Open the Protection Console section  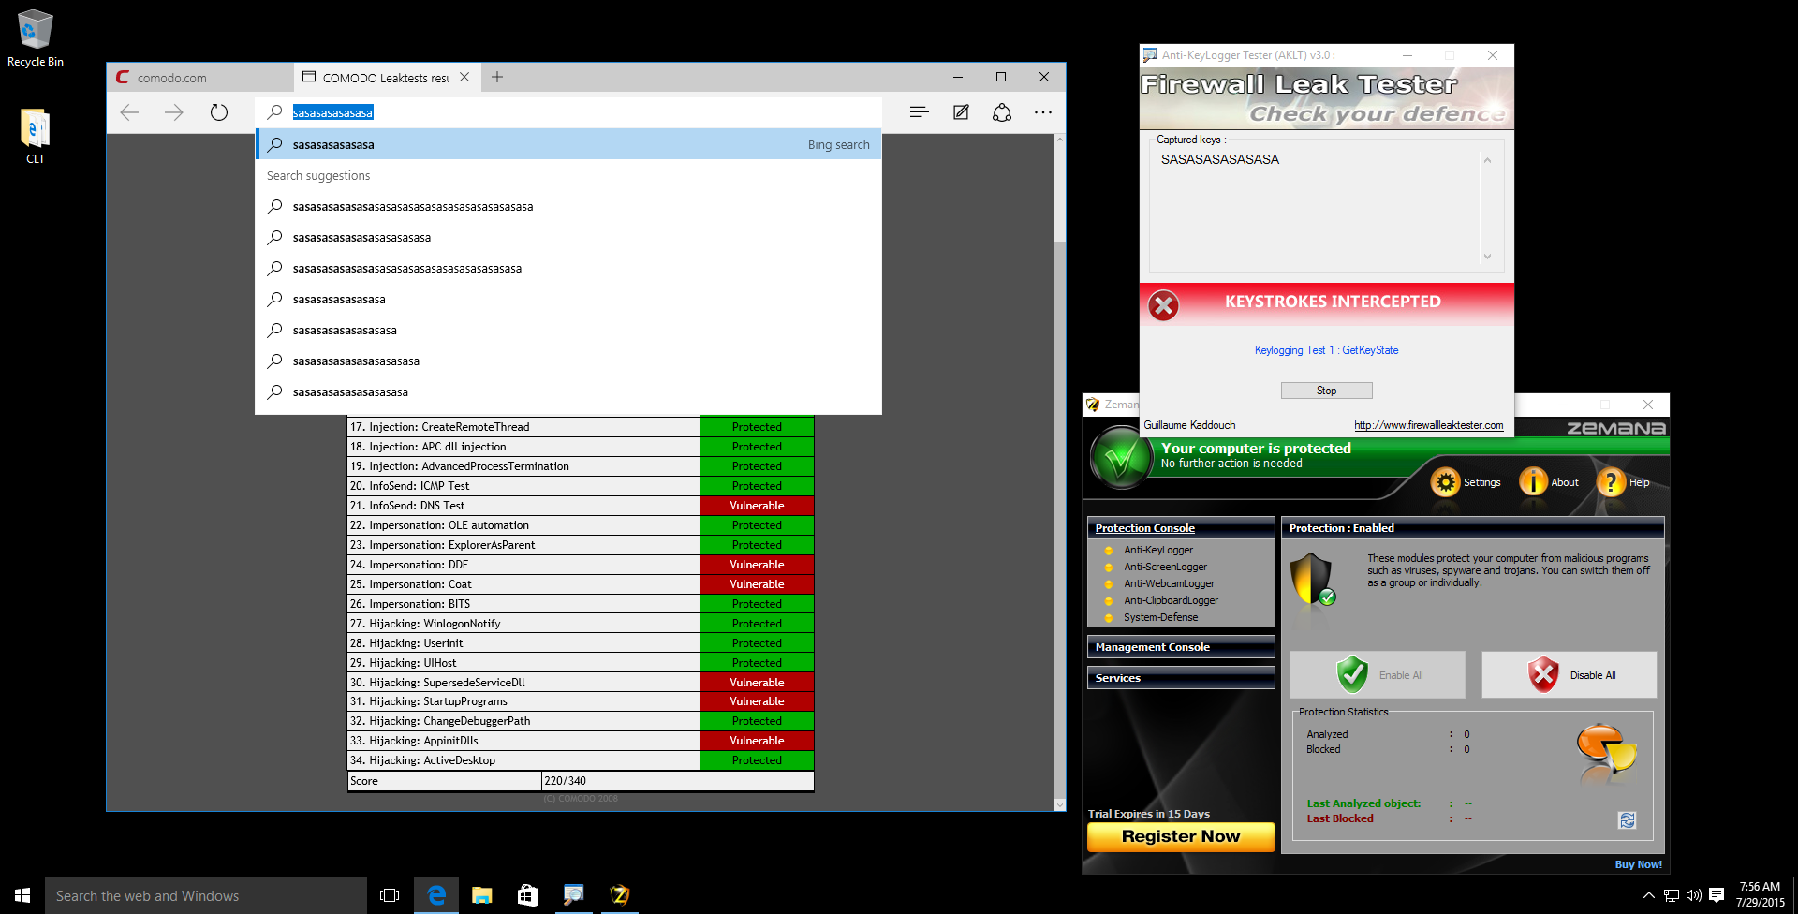tap(1181, 528)
